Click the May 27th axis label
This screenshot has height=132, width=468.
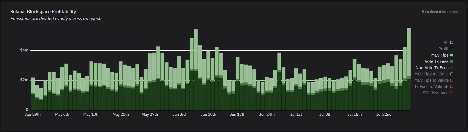(x=150, y=115)
